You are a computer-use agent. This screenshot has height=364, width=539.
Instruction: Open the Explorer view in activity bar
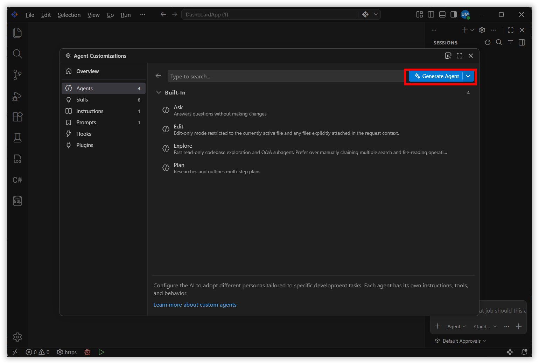[x=17, y=33]
